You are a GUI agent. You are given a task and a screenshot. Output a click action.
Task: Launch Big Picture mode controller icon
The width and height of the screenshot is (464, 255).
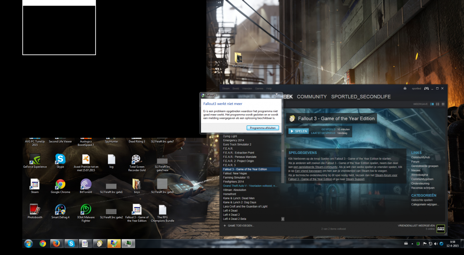426,88
